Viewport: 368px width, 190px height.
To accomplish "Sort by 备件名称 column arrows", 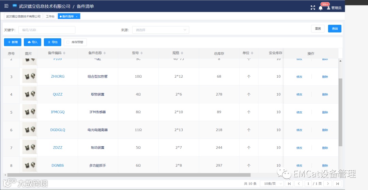I will click(105, 53).
